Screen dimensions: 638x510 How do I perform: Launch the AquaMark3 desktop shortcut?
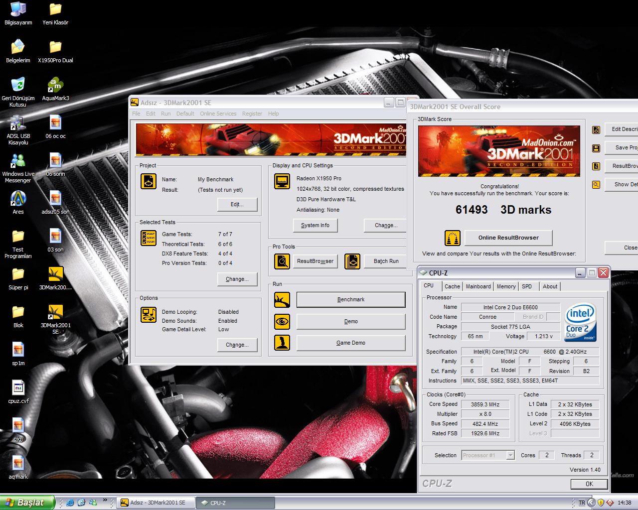(55, 89)
